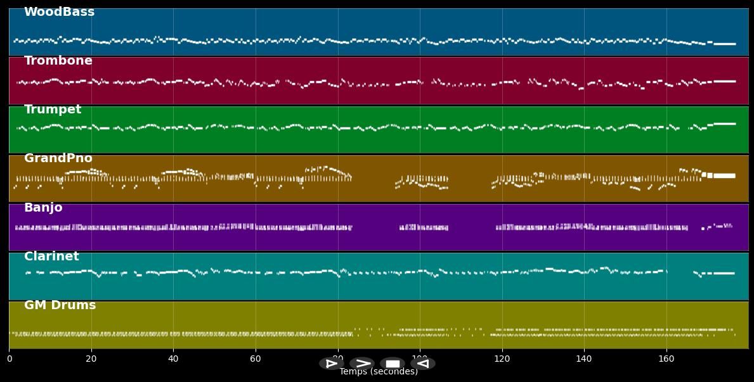Image resolution: width=754 pixels, height=382 pixels.
Task: Click the long final note in Trumpet track
Action: pyautogui.click(x=724, y=124)
